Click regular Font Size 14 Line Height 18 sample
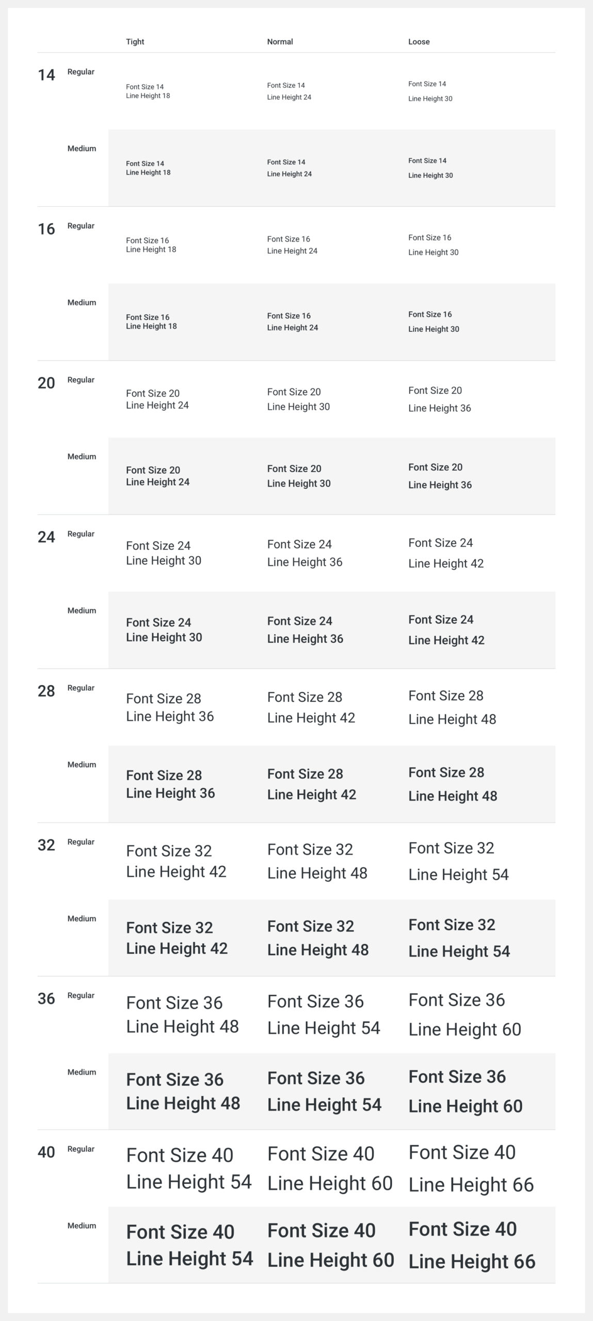Viewport: 593px width, 1321px height. click(x=148, y=91)
